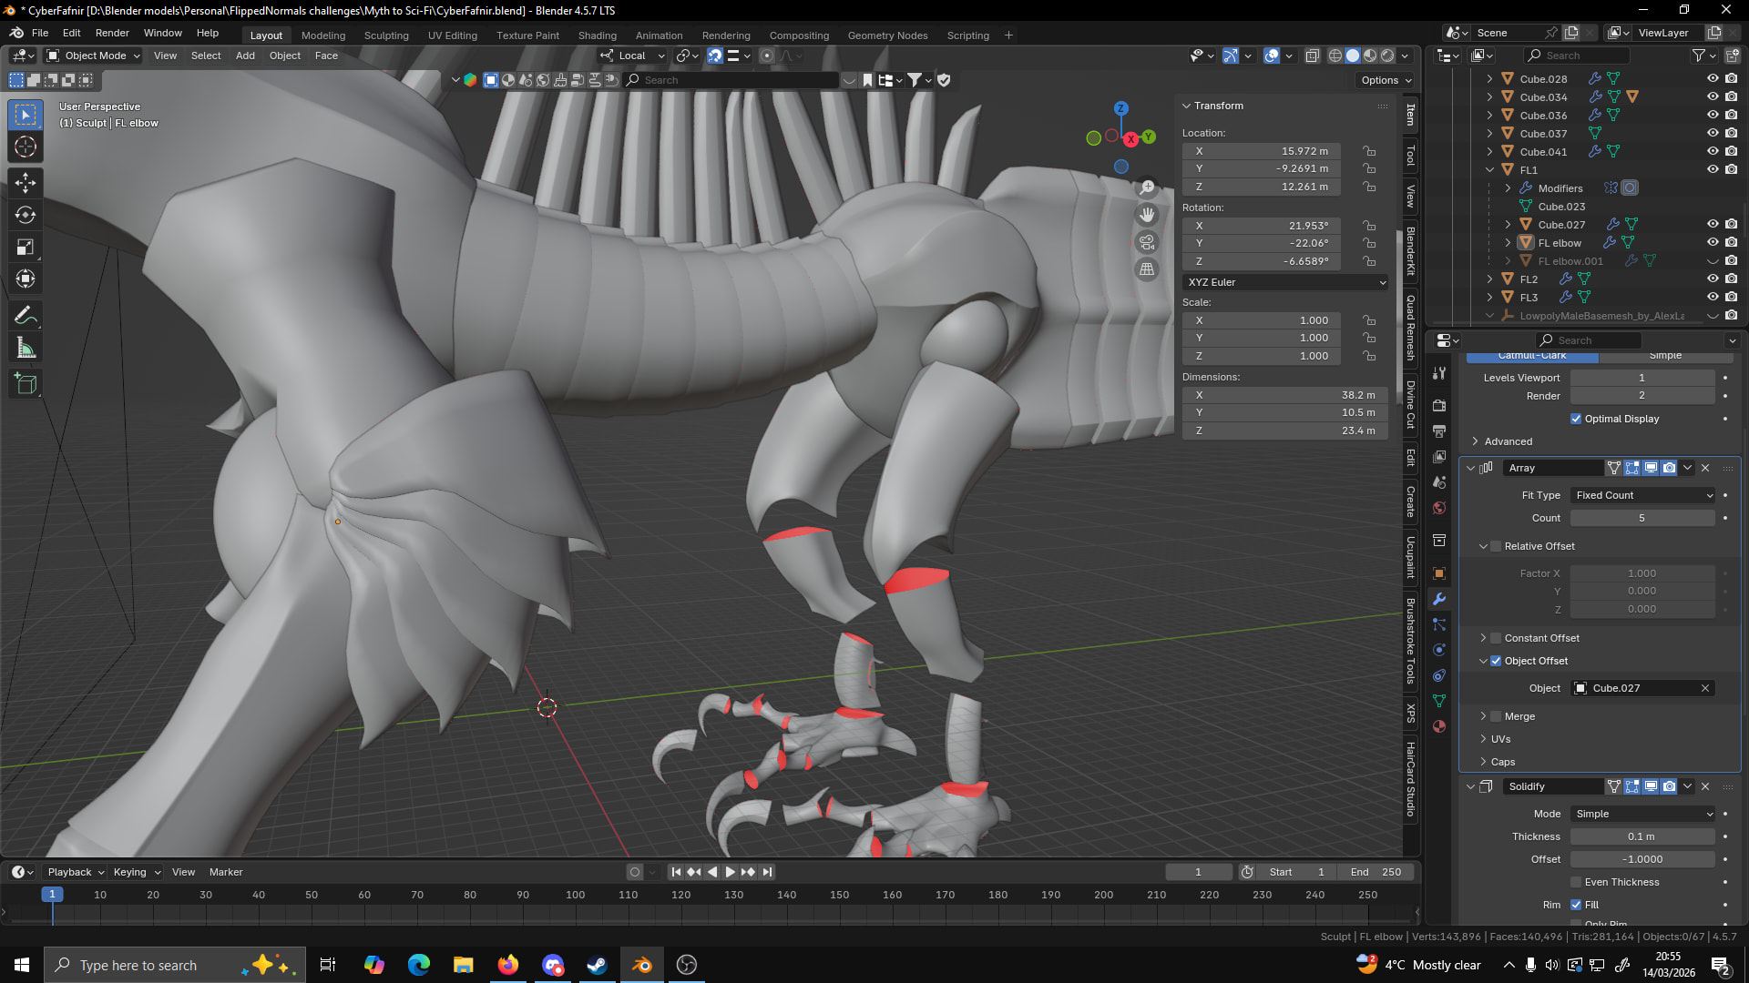Viewport: 1749px width, 983px height.
Task: Click the viewport Options button
Action: pos(1386,80)
